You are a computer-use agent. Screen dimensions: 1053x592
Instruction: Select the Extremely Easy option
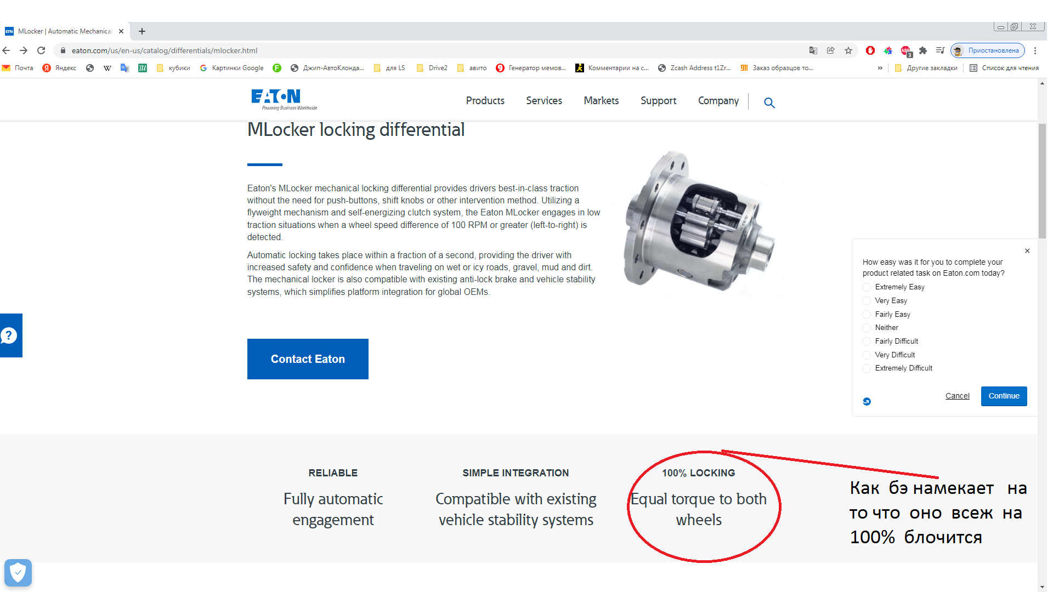tap(867, 287)
